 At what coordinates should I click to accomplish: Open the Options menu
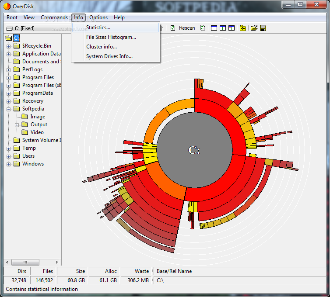(98, 17)
